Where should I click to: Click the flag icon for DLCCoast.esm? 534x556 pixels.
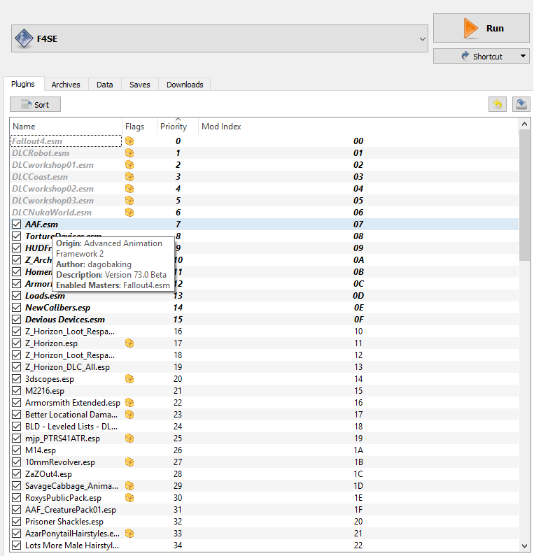[129, 177]
